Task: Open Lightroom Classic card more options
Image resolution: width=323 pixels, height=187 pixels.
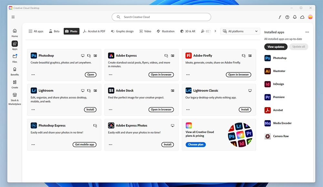Action: (188, 110)
